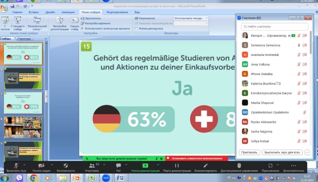Switch to the Структура pane tab
Viewport: 318px width, 182px height.
[x=24, y=38]
